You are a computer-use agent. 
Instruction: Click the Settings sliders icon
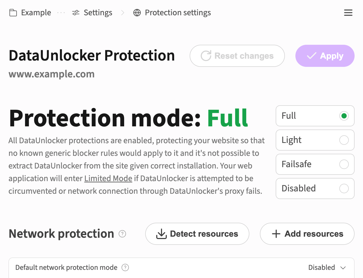[76, 13]
